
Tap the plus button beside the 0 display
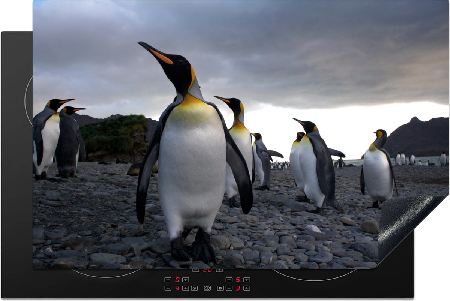tap(186, 280)
